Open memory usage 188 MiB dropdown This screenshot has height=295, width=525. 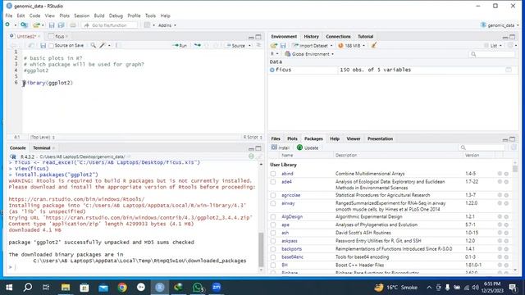(351, 46)
